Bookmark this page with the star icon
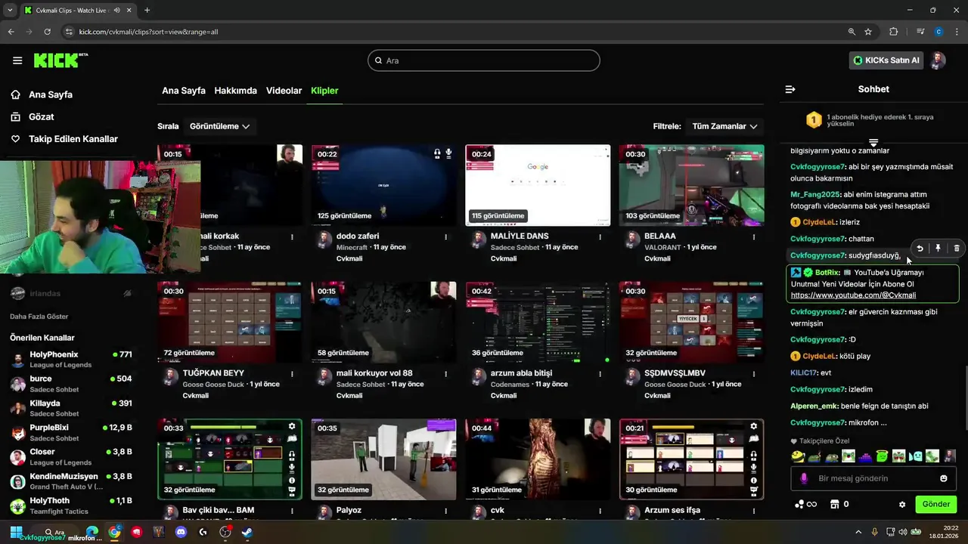The width and height of the screenshot is (968, 544). point(868,32)
